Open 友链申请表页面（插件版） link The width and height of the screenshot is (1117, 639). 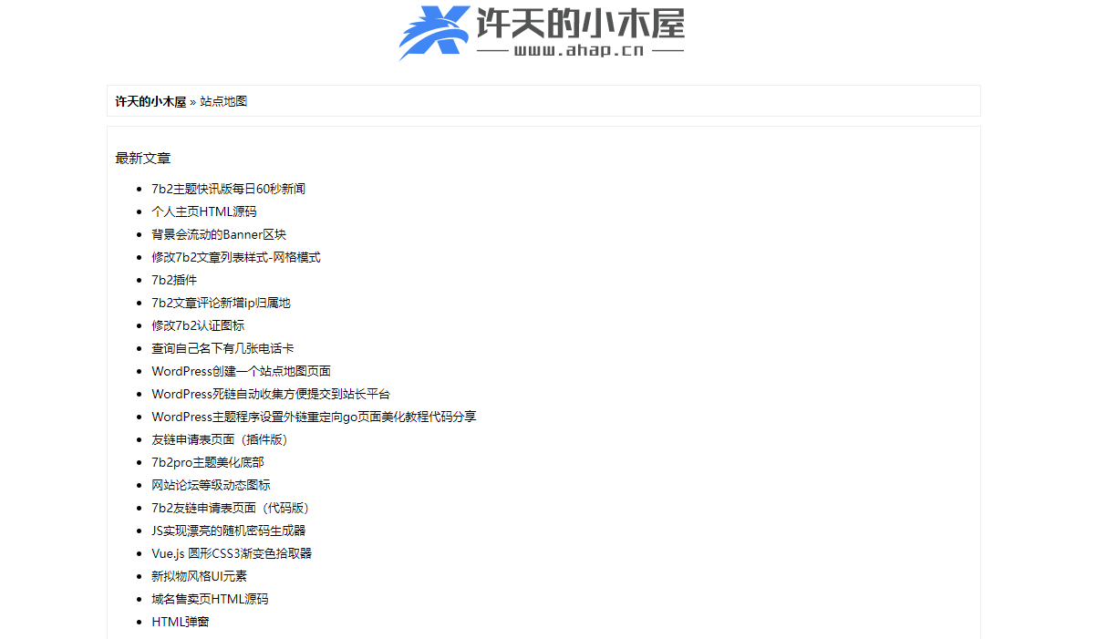[222, 439]
